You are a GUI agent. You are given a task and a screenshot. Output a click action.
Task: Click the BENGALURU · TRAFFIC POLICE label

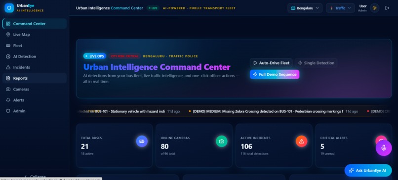pyautogui.click(x=170, y=56)
